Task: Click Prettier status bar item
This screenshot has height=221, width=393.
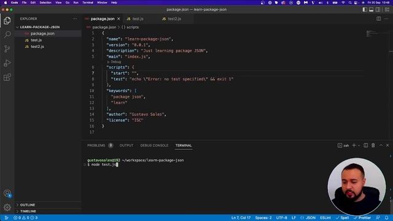Action: tap(362, 218)
